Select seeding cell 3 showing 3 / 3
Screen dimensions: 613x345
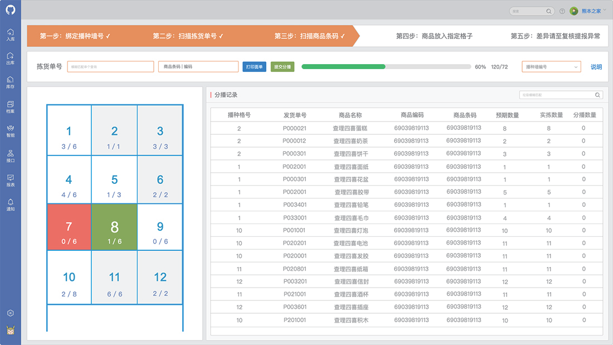(160, 130)
